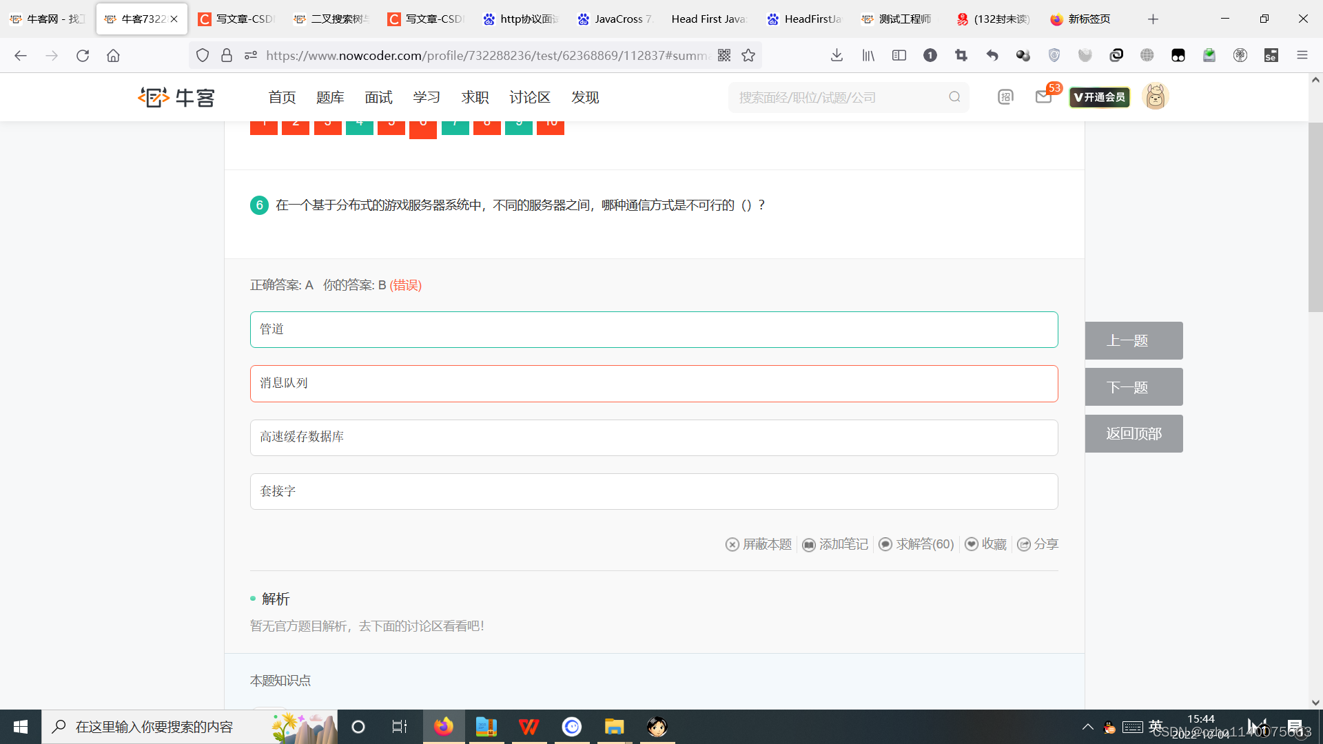Open the user avatar profile
Image resolution: width=1323 pixels, height=744 pixels.
1156,96
